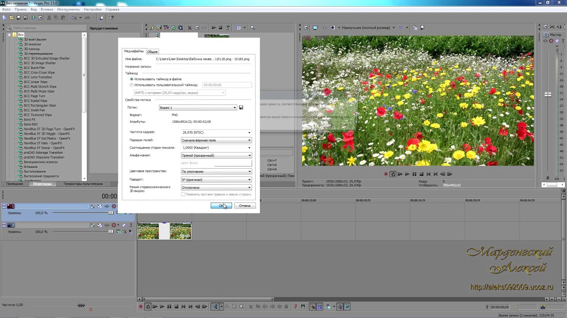Image resolution: width=567 pixels, height=318 pixels.
Task: Open the Альфа-канал dropdown
Action: coord(217,155)
